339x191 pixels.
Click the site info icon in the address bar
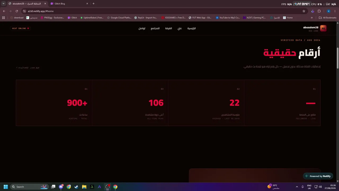point(24,11)
